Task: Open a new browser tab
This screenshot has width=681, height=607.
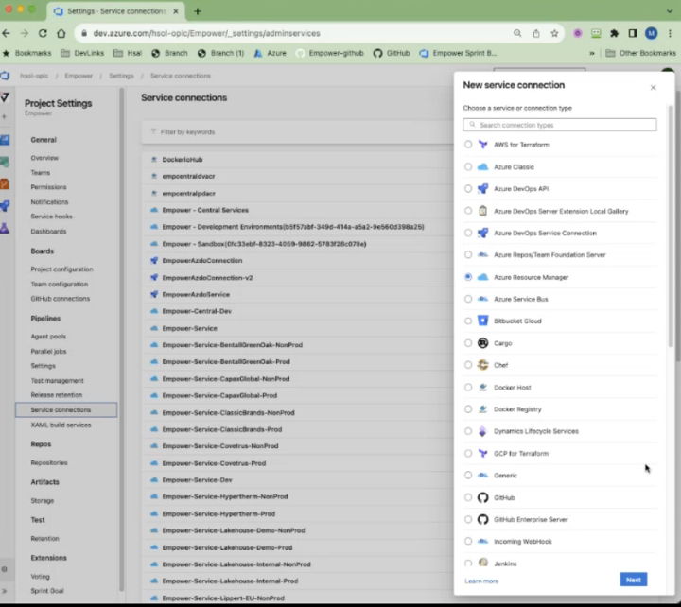Action: 198,11
